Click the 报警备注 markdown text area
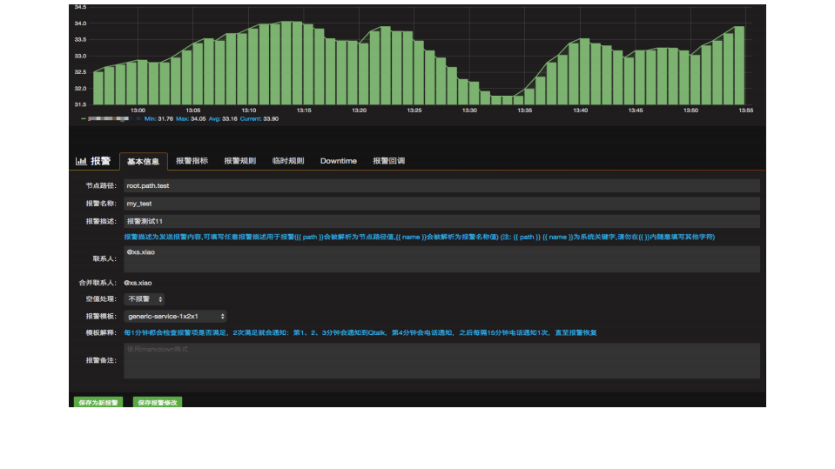 pyautogui.click(x=441, y=360)
